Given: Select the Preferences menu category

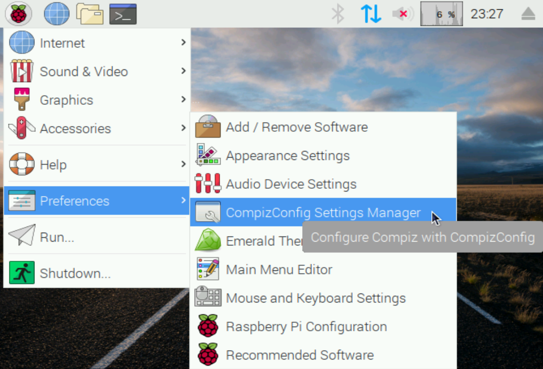Looking at the screenshot, I should (97, 201).
